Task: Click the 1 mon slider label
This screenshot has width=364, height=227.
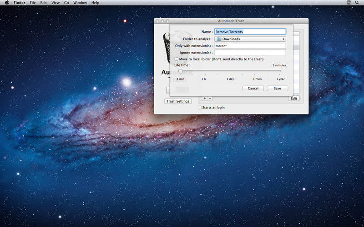Action: click(257, 79)
